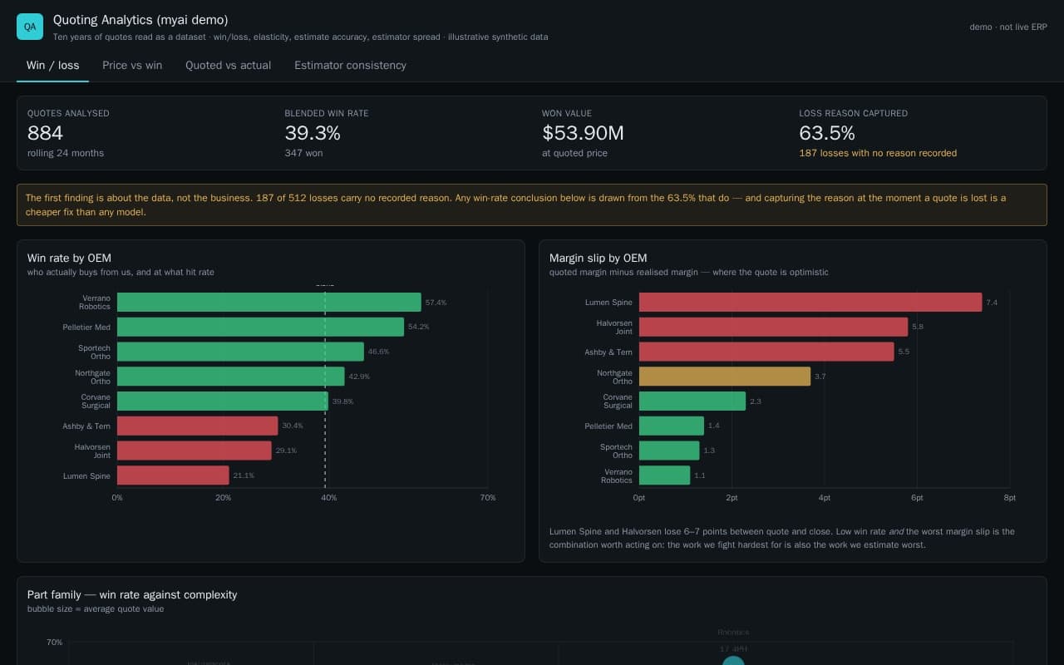This screenshot has width=1064, height=665.
Task: Switch to Estimator consistency tab
Action: (x=350, y=65)
